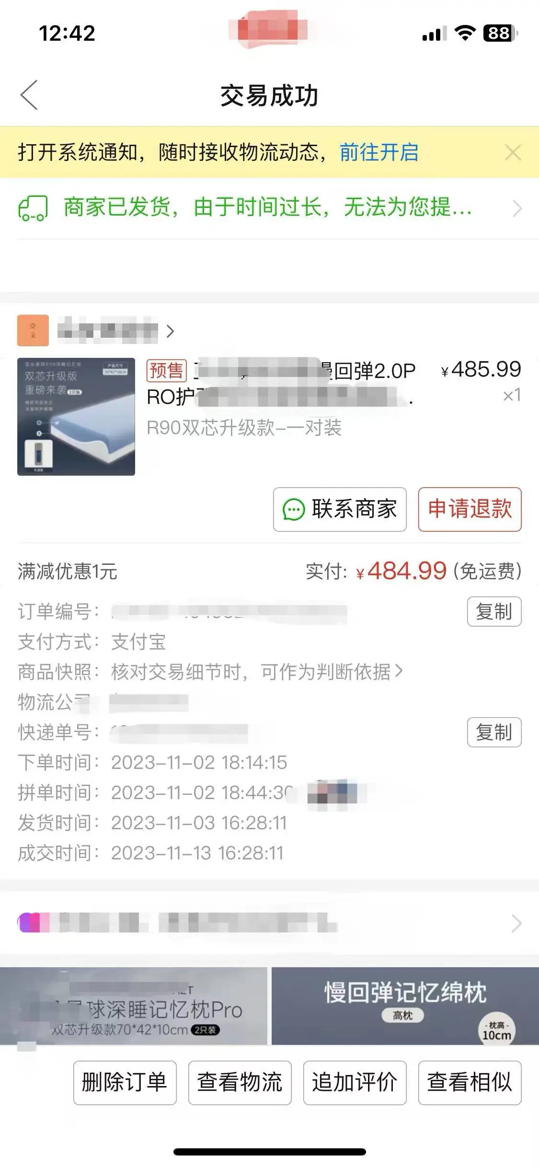Viewport: 539px width, 1167px height.
Task: Open the orange shop avatar icon
Action: [x=33, y=330]
